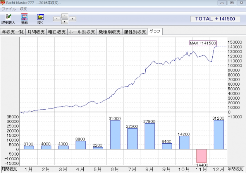Click the February bar value 4000
Image resolution: width=246 pixels, height=173 pixels.
click(x=46, y=144)
